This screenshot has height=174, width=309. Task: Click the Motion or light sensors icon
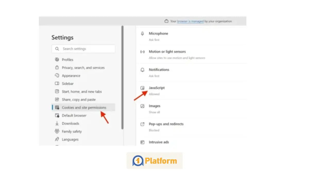(x=142, y=52)
